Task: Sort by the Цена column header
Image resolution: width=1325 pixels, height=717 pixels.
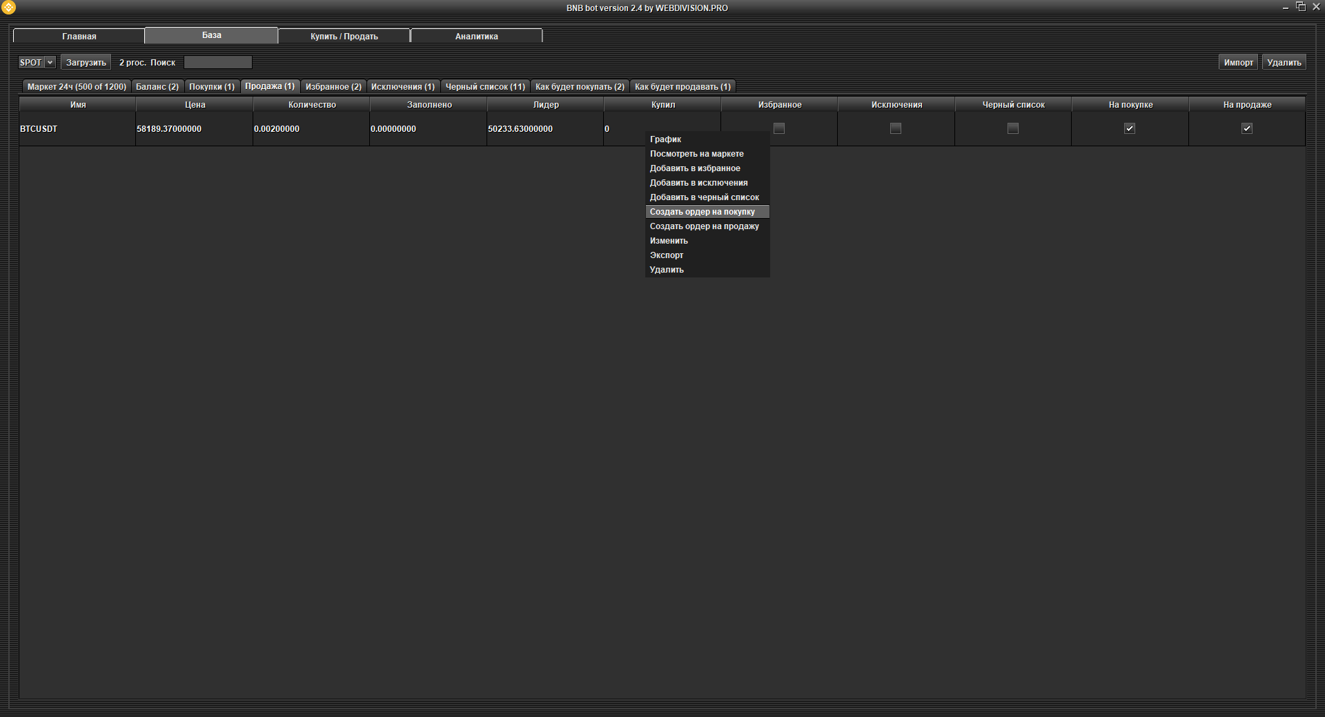Action: pyautogui.click(x=195, y=105)
